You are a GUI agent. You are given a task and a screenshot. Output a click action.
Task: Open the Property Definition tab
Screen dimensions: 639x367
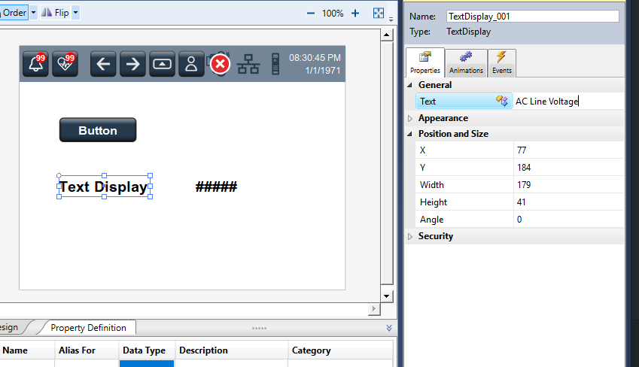pyautogui.click(x=88, y=328)
